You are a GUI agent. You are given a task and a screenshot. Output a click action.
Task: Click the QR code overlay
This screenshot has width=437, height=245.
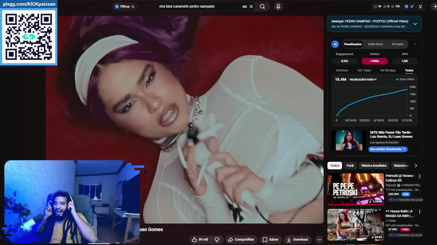29,37
